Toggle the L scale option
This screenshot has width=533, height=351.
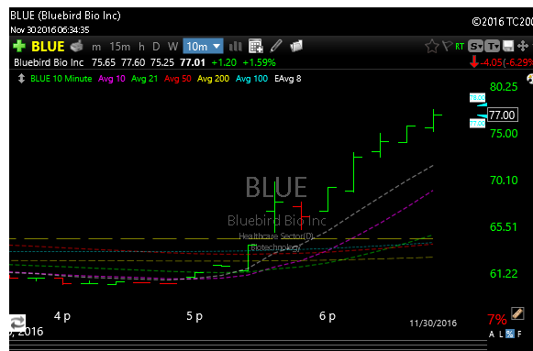pyautogui.click(x=501, y=334)
